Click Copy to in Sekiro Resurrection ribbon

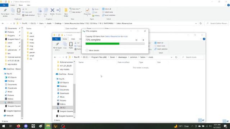(46, 13)
